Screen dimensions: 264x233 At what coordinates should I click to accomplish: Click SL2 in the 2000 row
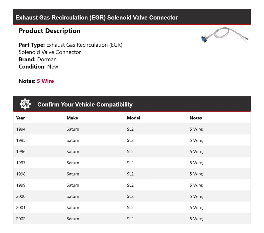[130, 197]
